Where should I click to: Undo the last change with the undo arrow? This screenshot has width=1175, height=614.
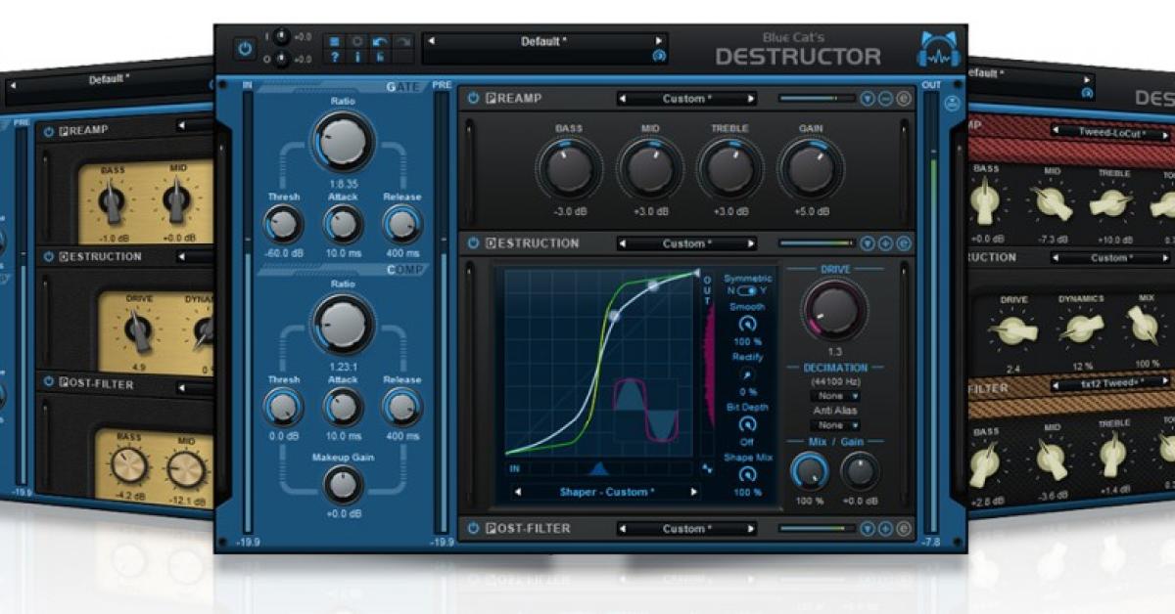click(381, 41)
